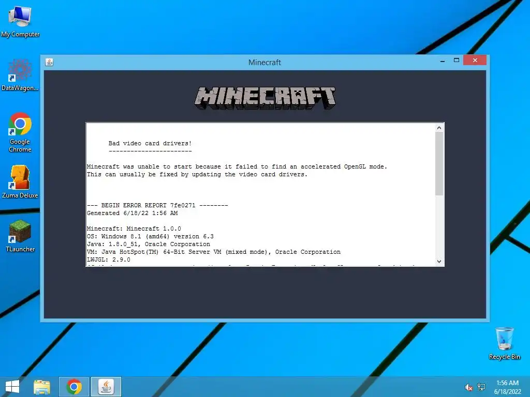Screen dimensions: 530x397
Task: Open File Explorer from taskbar
Action: click(42, 387)
